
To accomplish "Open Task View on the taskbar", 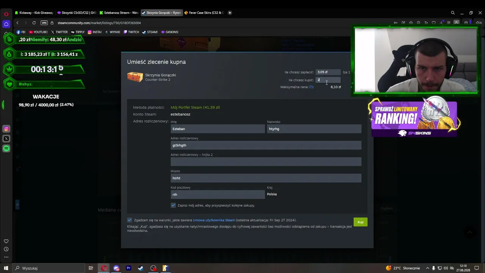I will pyautogui.click(x=91, y=268).
